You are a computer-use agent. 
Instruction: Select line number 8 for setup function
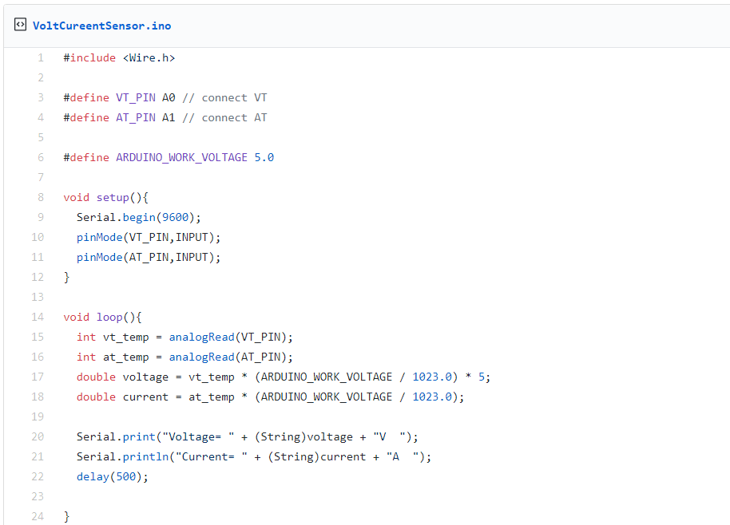coord(41,197)
